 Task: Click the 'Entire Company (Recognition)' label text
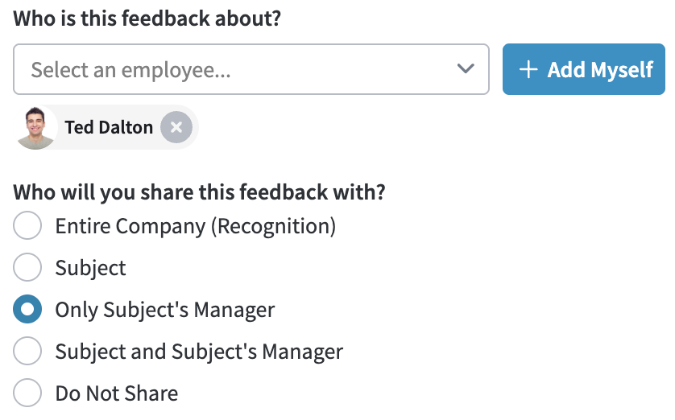[196, 226]
